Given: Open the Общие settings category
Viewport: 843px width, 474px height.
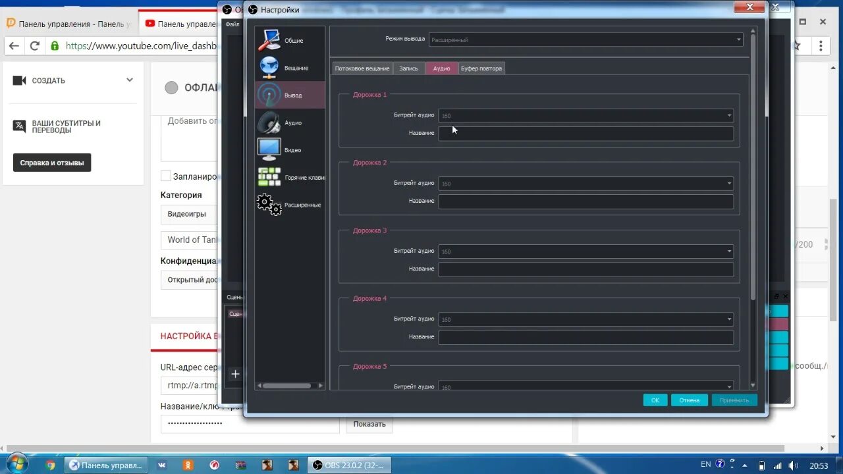Looking at the screenshot, I should 290,40.
